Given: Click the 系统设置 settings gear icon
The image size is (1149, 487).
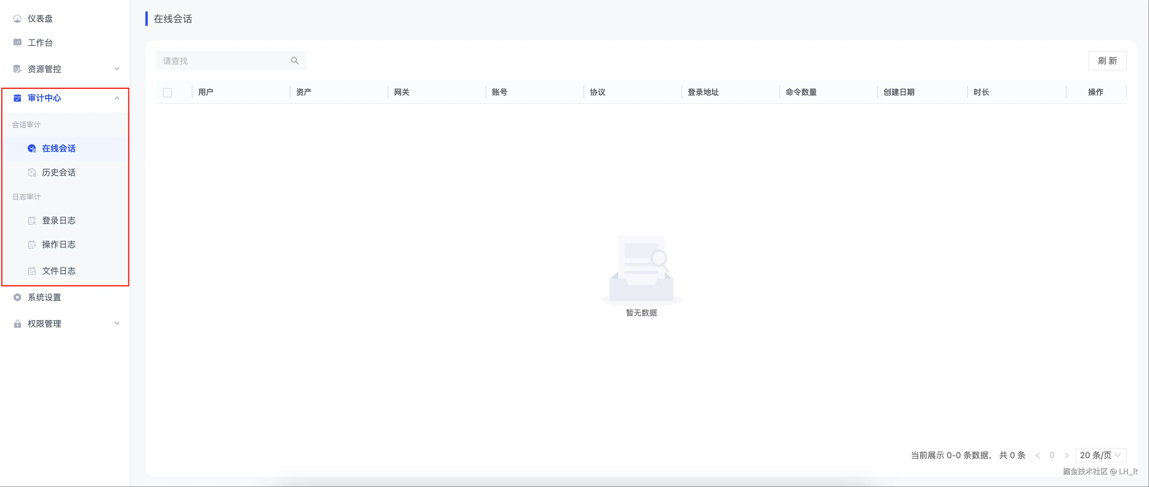Looking at the screenshot, I should (x=17, y=297).
